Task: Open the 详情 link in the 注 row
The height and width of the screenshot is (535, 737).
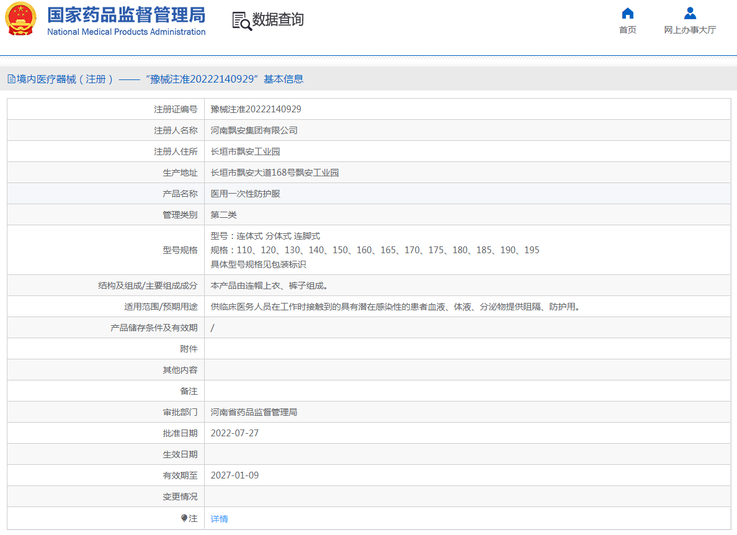Action: 219,518
